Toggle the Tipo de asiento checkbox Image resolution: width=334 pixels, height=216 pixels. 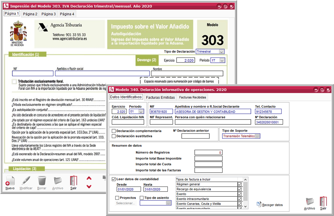142,198
